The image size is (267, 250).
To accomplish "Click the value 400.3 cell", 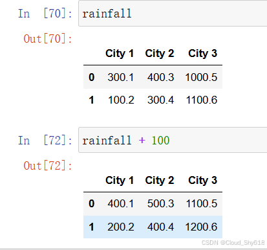I will click(x=160, y=77).
